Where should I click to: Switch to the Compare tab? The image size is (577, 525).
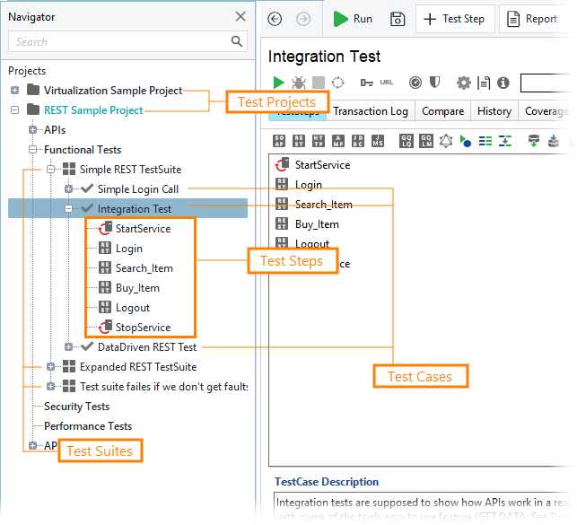[x=442, y=111]
